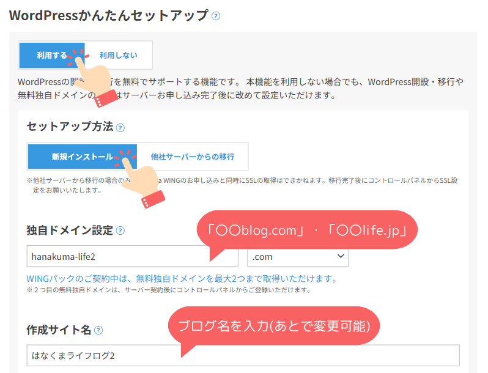Click the セットアップ方法 heading text
This screenshot has width=488, height=373.
(70, 127)
